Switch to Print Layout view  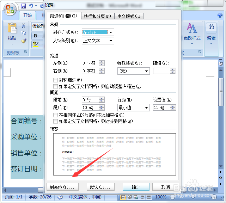pyautogui.click(x=123, y=197)
